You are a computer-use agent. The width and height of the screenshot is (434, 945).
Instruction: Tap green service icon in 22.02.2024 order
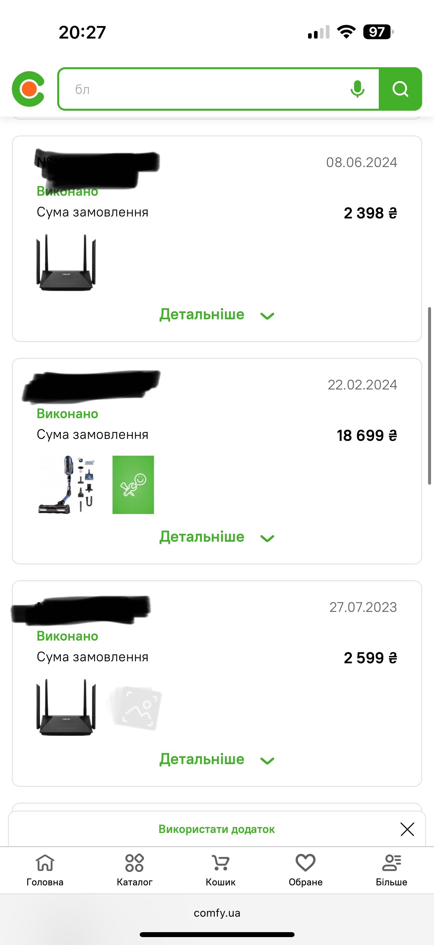tap(133, 485)
